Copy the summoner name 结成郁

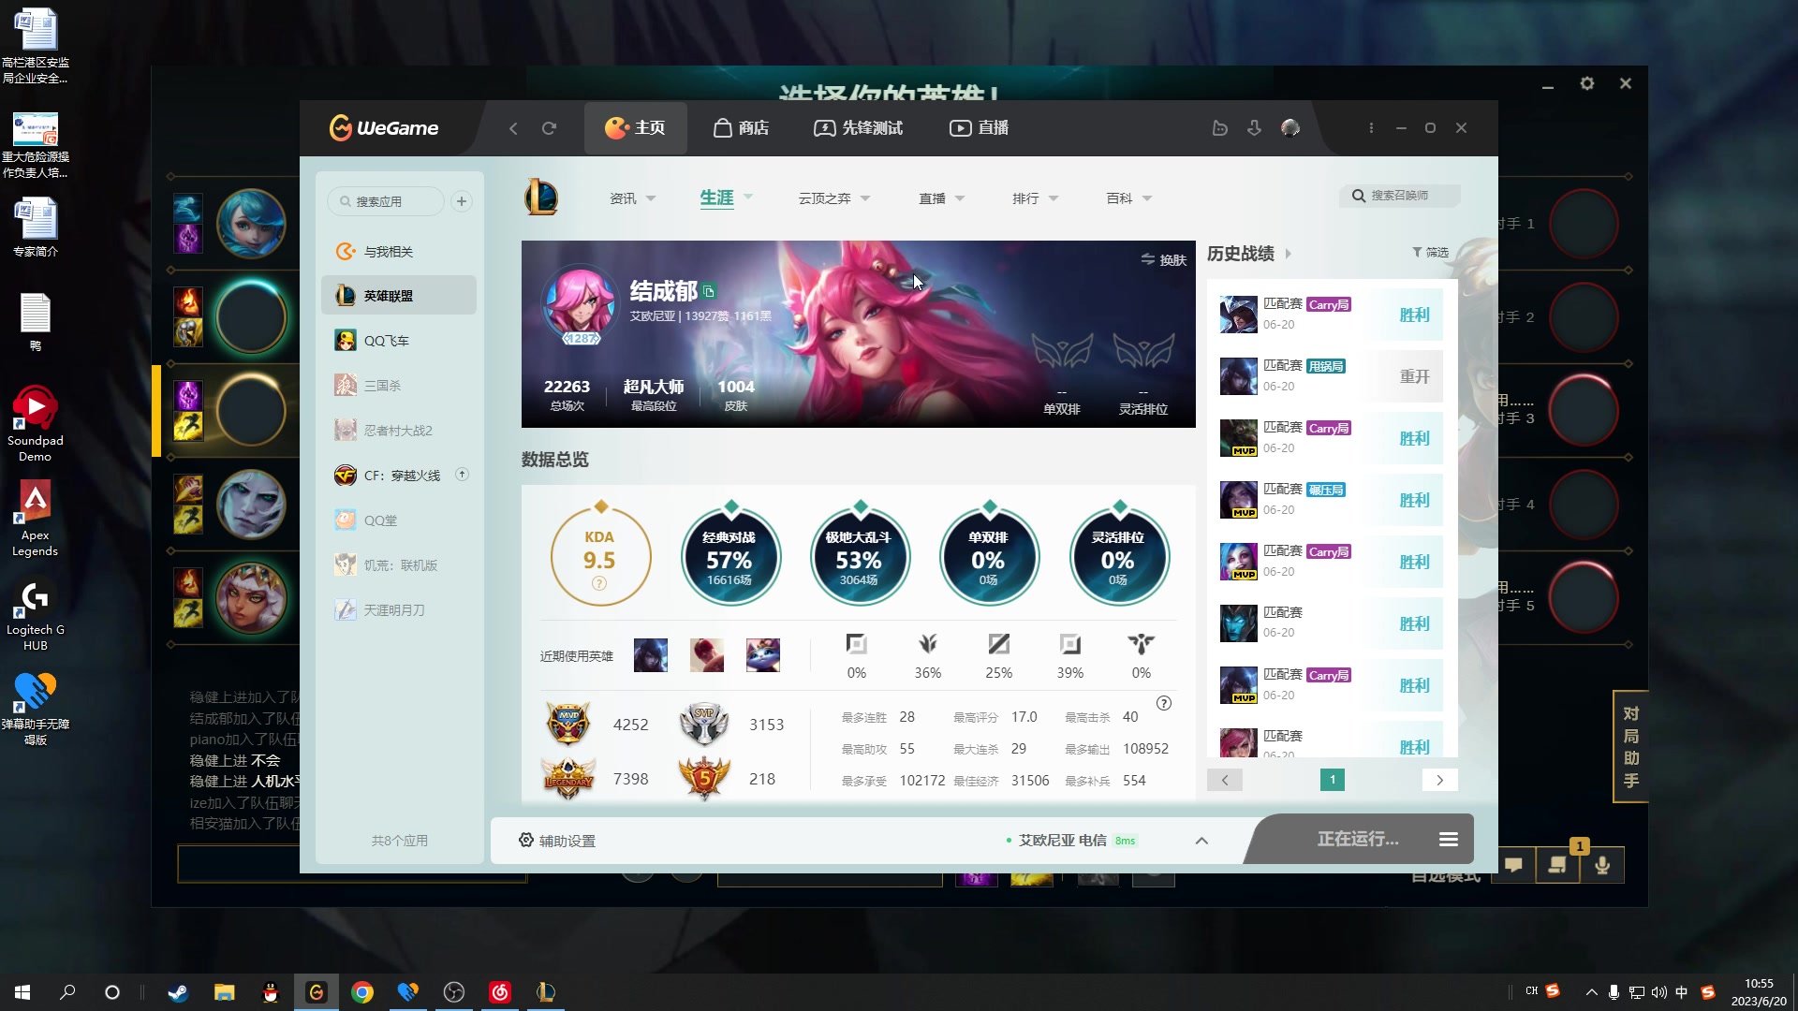click(709, 292)
